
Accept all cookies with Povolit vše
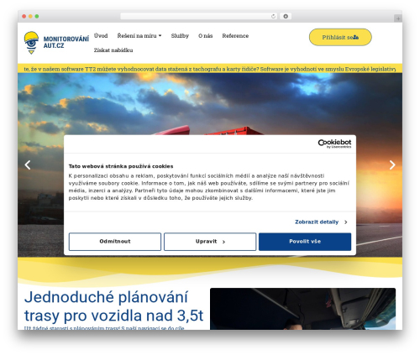[305, 242]
